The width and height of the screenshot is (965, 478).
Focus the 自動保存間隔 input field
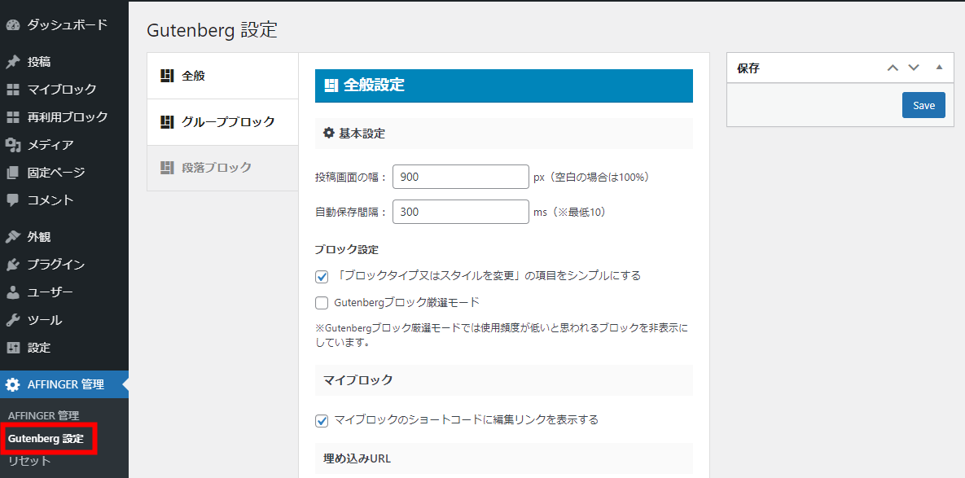(461, 212)
